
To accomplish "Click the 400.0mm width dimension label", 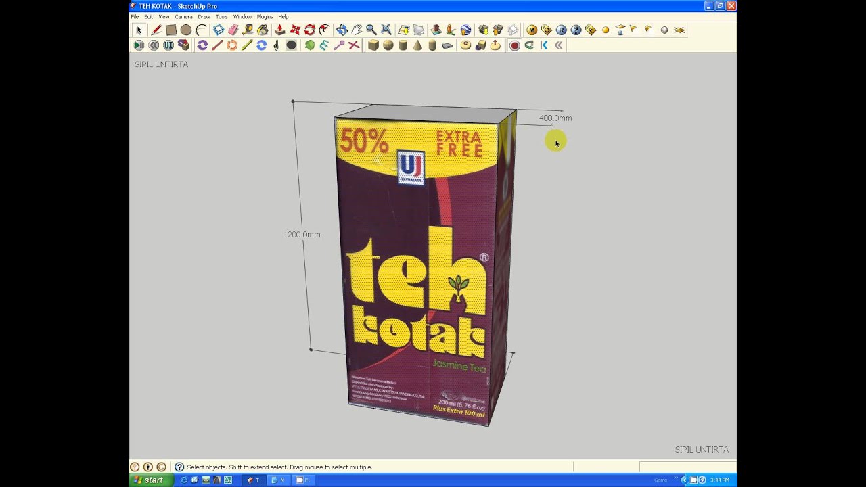I will pos(555,118).
